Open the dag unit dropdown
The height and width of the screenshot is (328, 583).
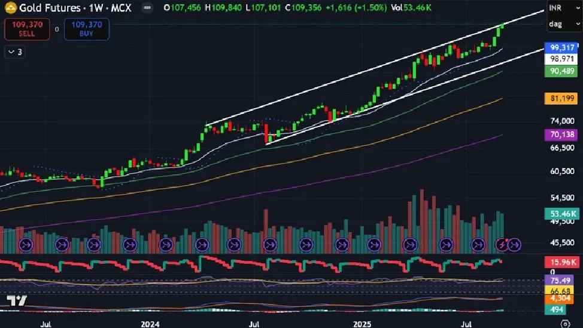[x=564, y=24]
